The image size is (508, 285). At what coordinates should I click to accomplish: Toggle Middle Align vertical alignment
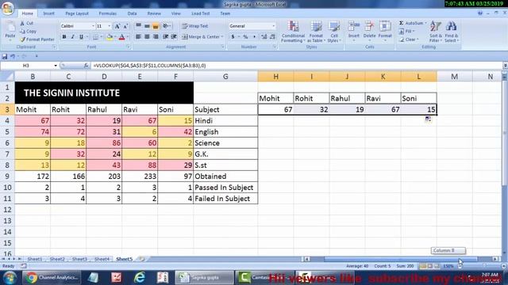tap(147, 26)
